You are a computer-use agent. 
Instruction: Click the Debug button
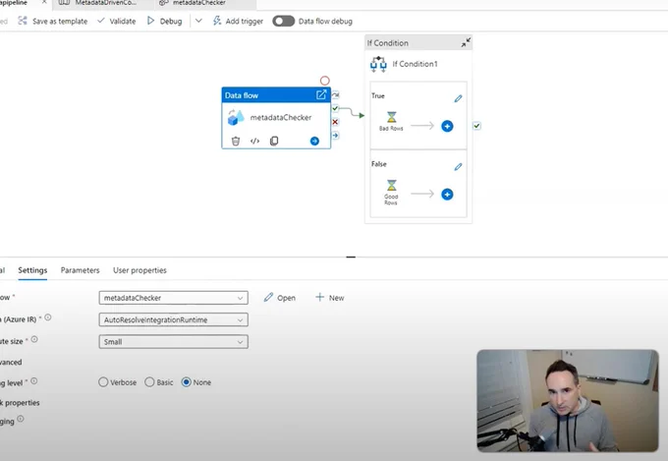[x=164, y=21]
